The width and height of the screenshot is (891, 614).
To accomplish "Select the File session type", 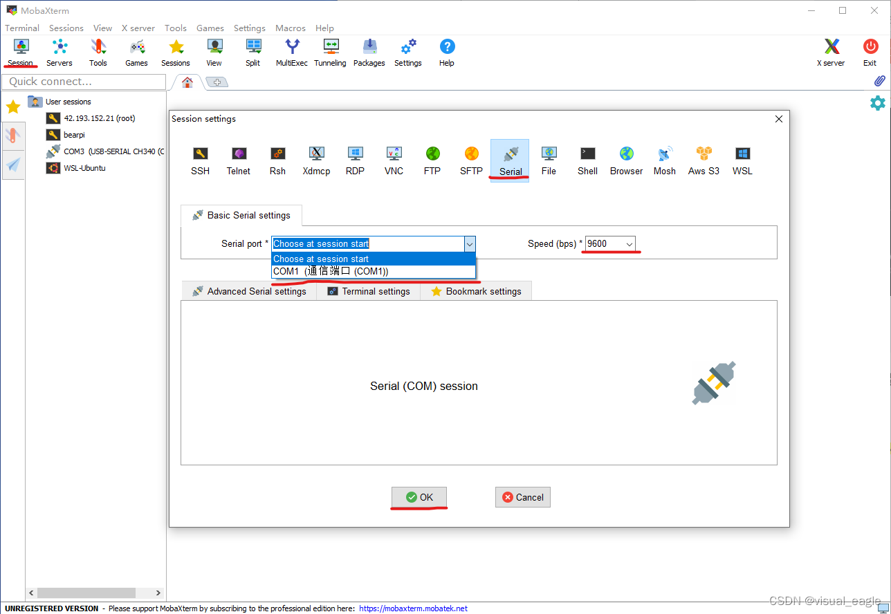I will [x=549, y=161].
